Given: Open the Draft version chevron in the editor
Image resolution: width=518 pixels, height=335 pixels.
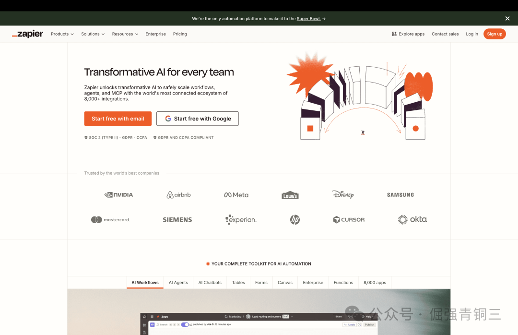Looking at the screenshot, I should (x=291, y=316).
